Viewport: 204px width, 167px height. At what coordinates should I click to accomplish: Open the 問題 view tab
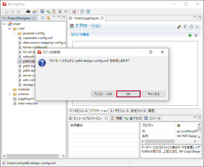(116, 118)
